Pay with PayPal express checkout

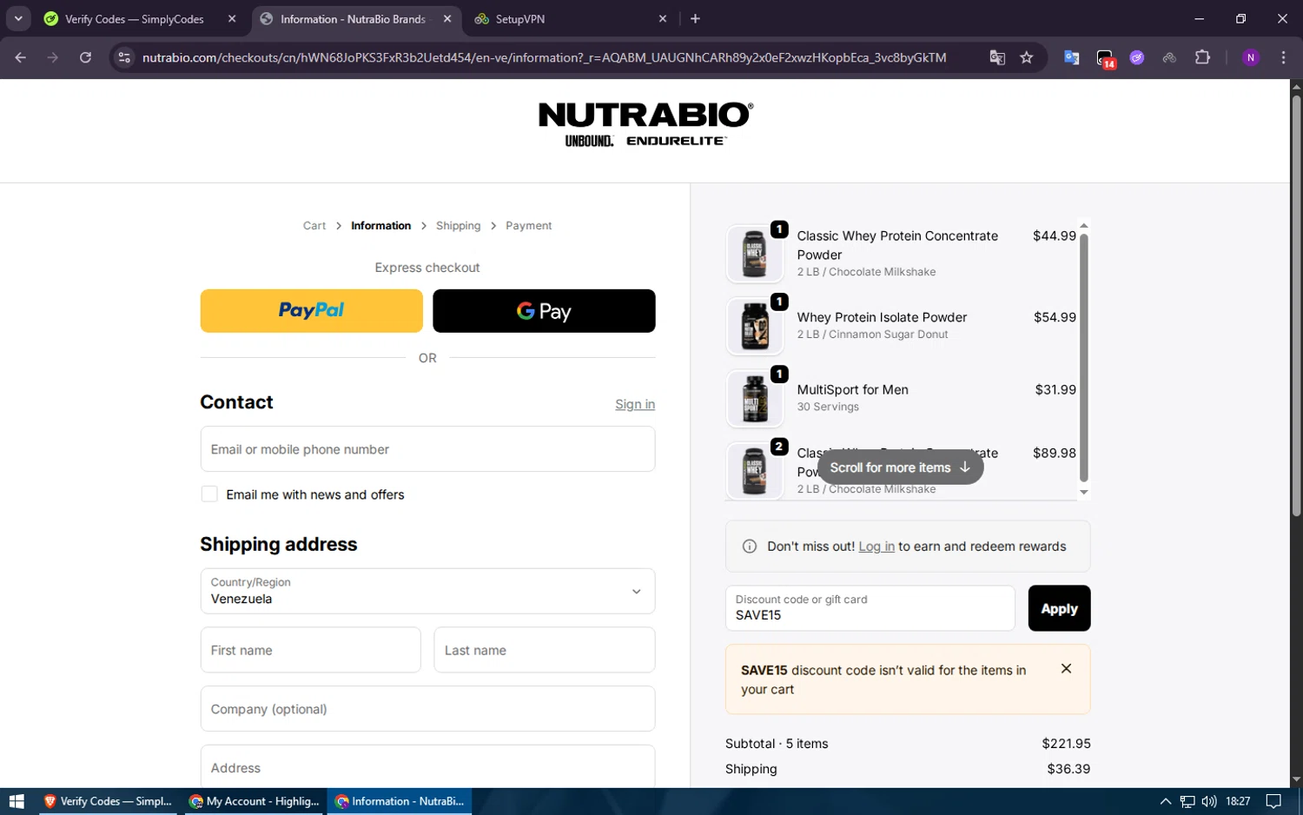click(x=311, y=311)
